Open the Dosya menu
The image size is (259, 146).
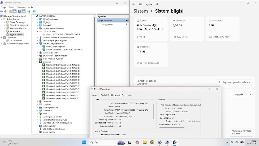point(4,7)
